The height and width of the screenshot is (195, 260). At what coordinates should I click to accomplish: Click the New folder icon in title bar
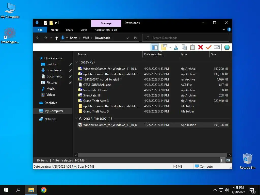click(x=51, y=23)
